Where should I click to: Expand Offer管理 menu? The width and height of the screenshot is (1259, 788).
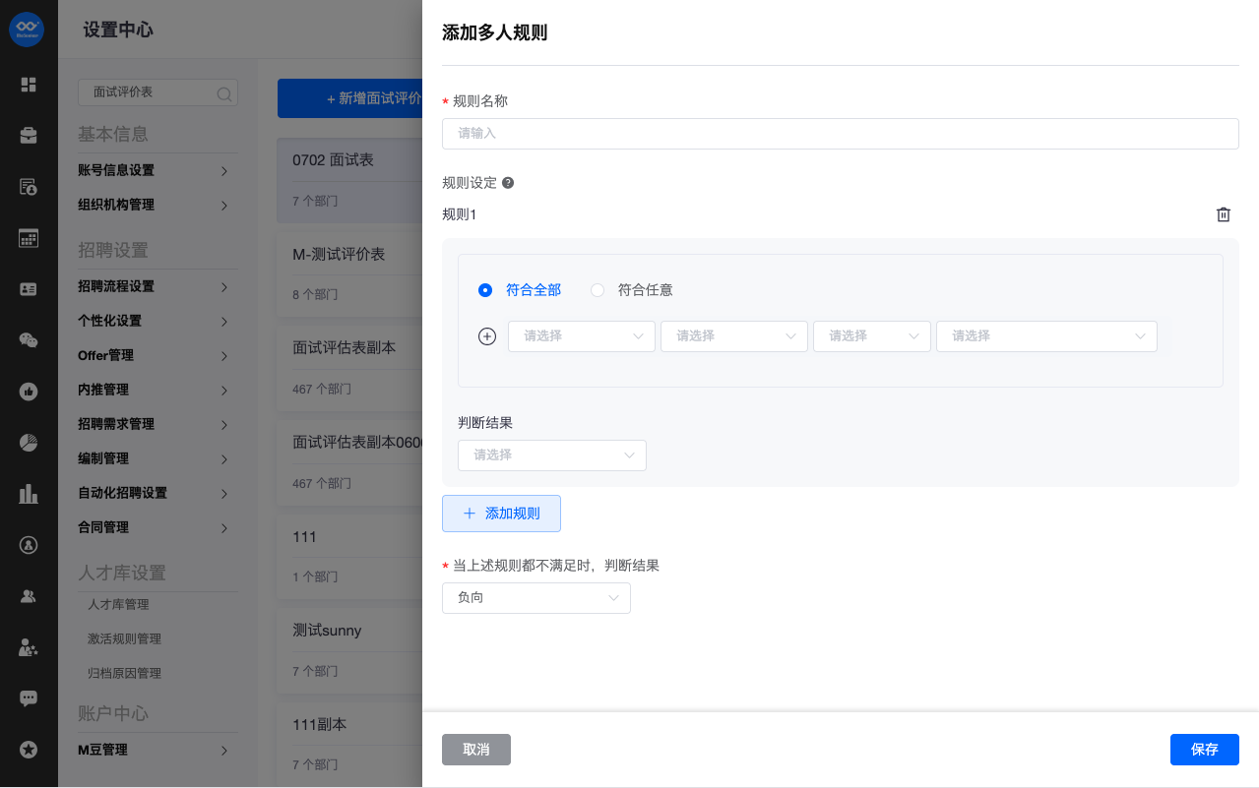[157, 355]
